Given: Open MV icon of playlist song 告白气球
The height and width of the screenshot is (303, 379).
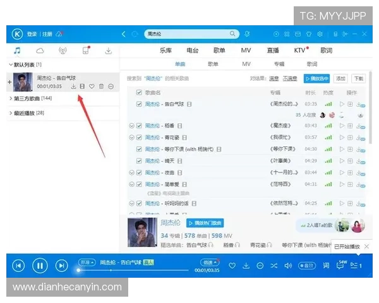Looking at the screenshot, I should 82,86.
